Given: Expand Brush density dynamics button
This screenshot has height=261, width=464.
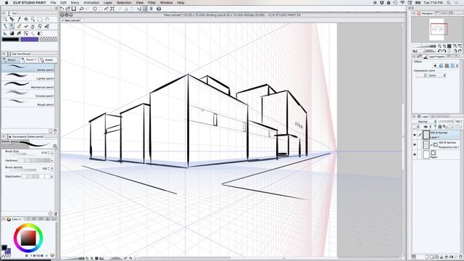Looking at the screenshot, I should [52, 168].
